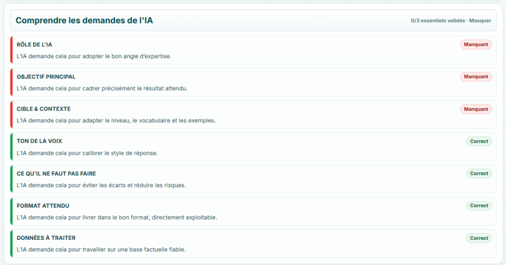The width and height of the screenshot is (506, 265).
Task: Click the Correct badge on CE QU'IL NE FAUT PAS FAIRE
Action: (x=479, y=173)
